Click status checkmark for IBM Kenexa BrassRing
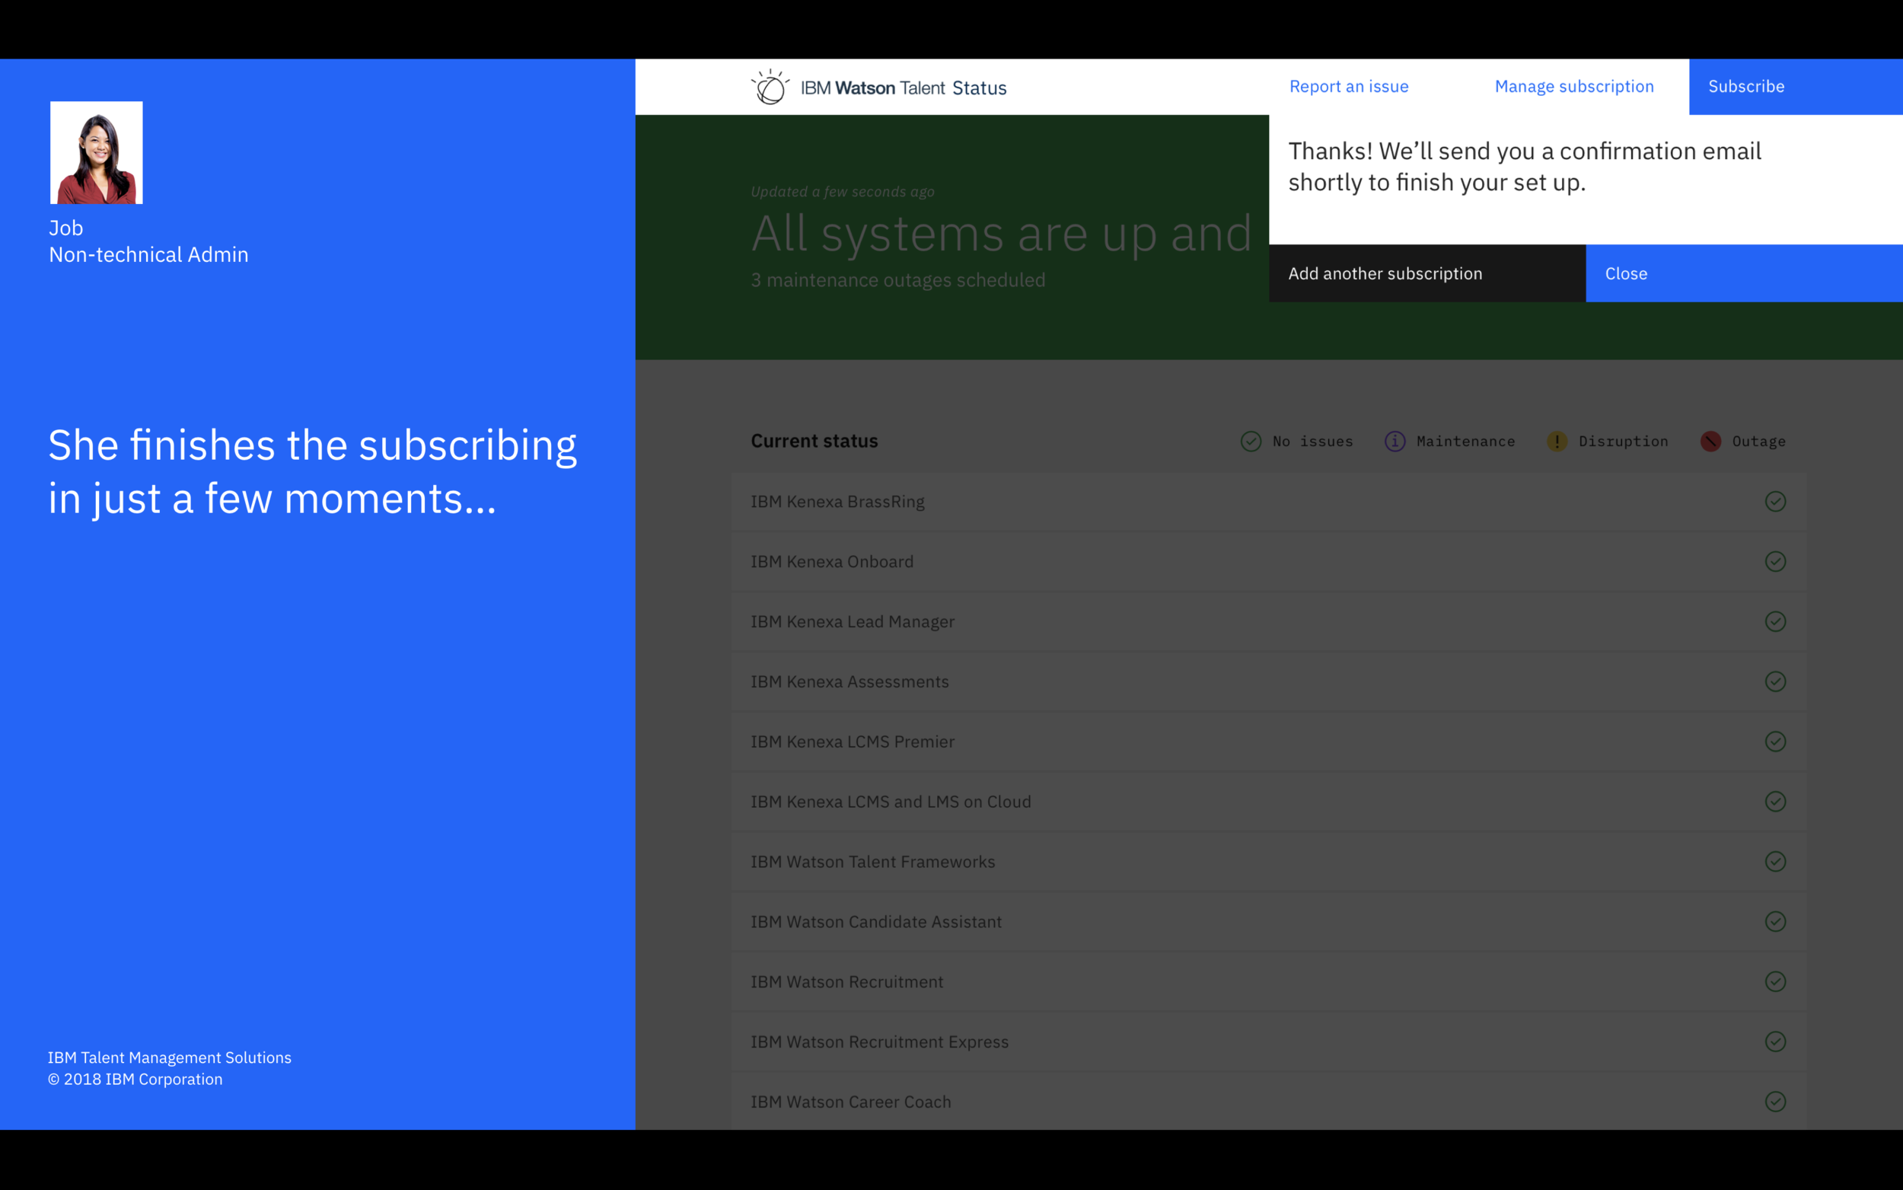 1776,501
